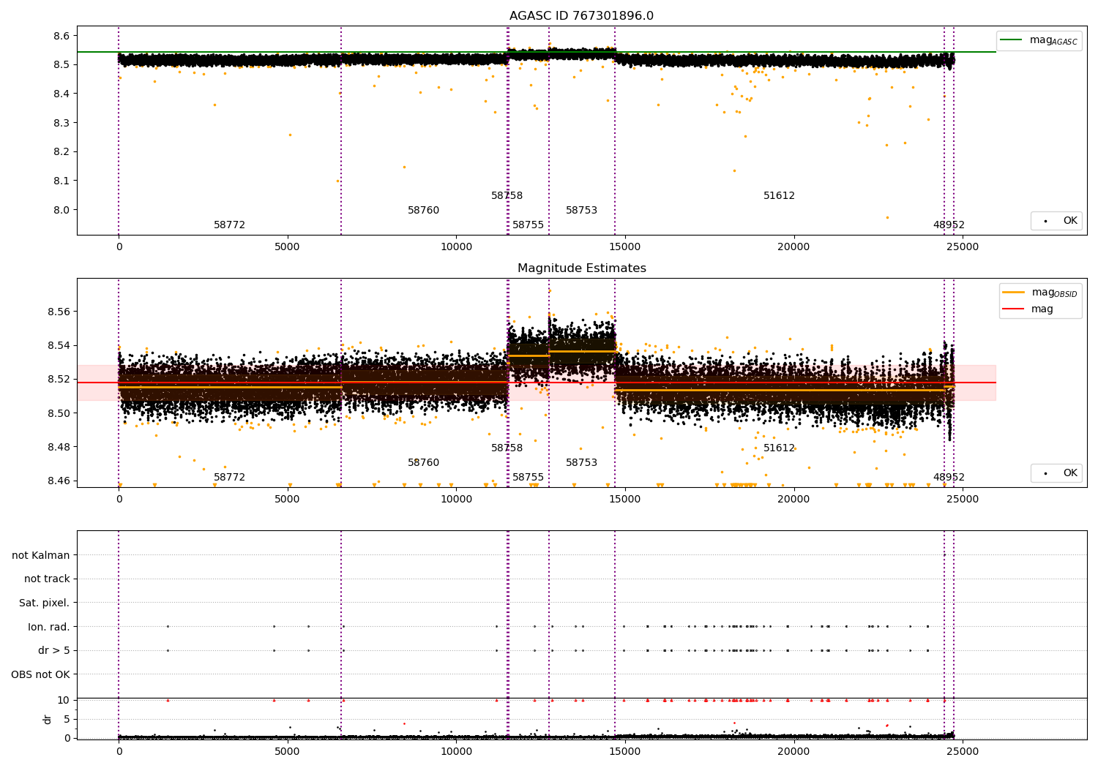Click the red 'mag' legend entry

(1028, 309)
